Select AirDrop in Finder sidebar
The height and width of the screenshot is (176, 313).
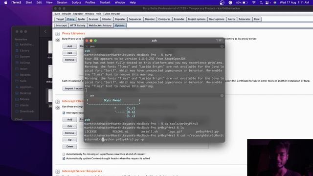coord(25,63)
